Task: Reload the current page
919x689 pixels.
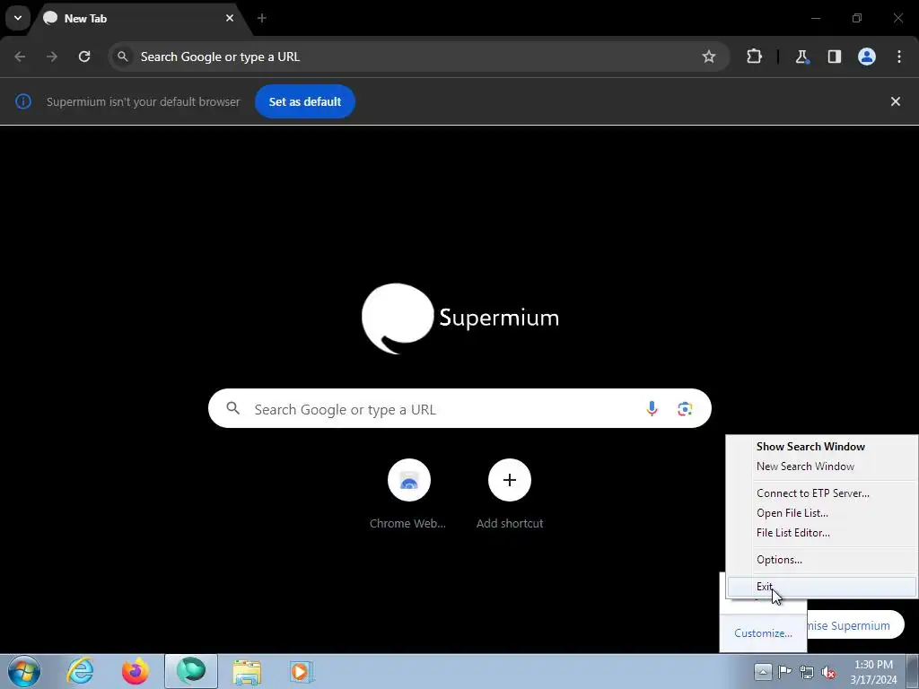Action: (x=84, y=57)
